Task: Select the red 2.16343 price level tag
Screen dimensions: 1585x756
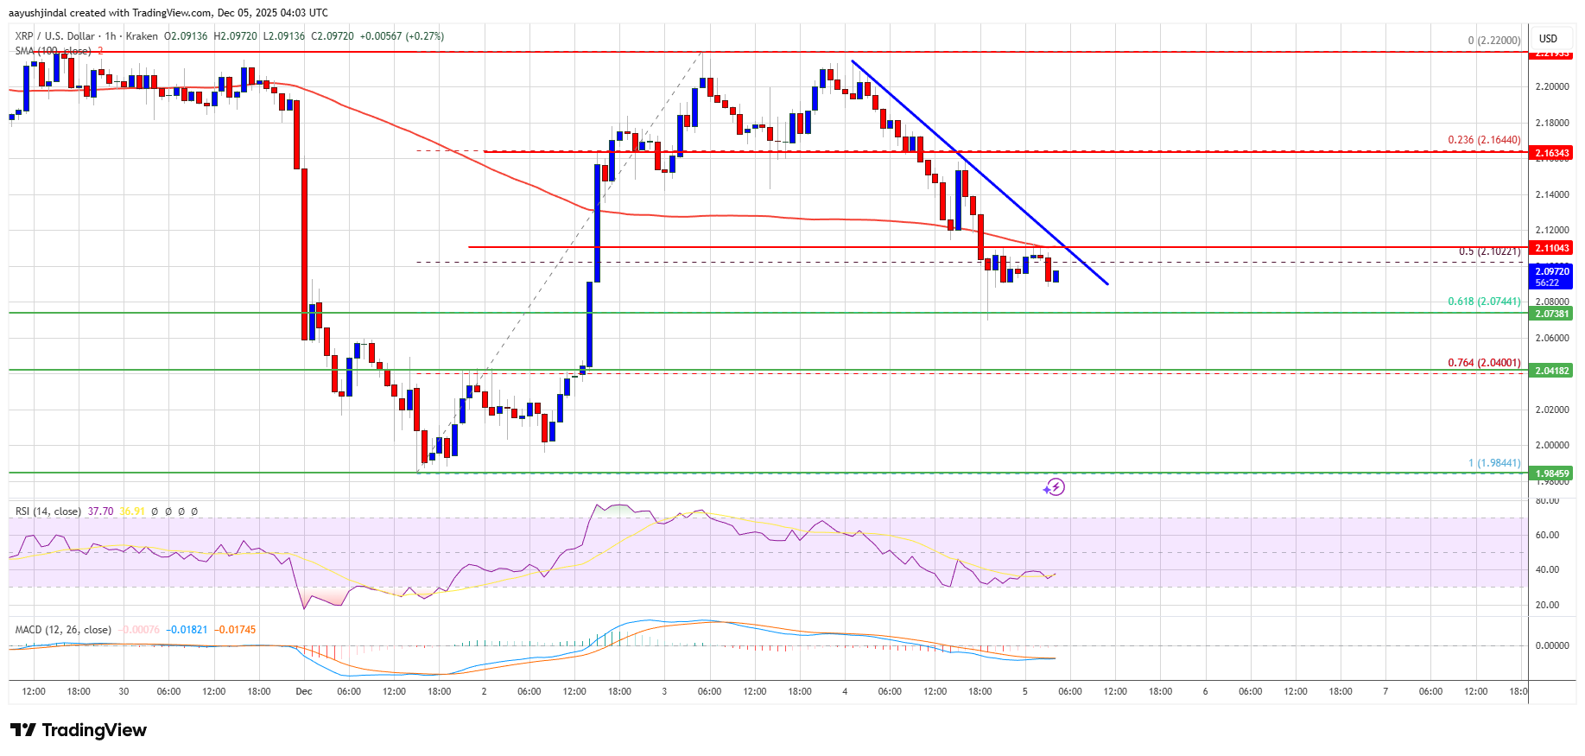Action: pos(1551,153)
